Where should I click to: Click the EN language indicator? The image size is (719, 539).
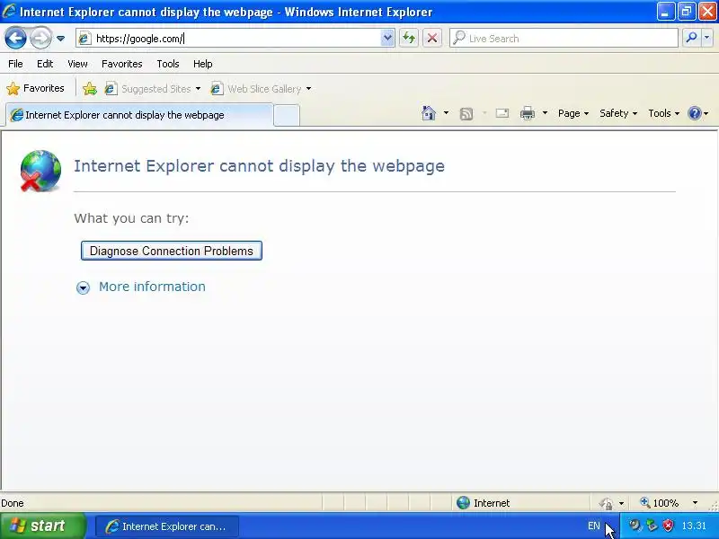(594, 526)
